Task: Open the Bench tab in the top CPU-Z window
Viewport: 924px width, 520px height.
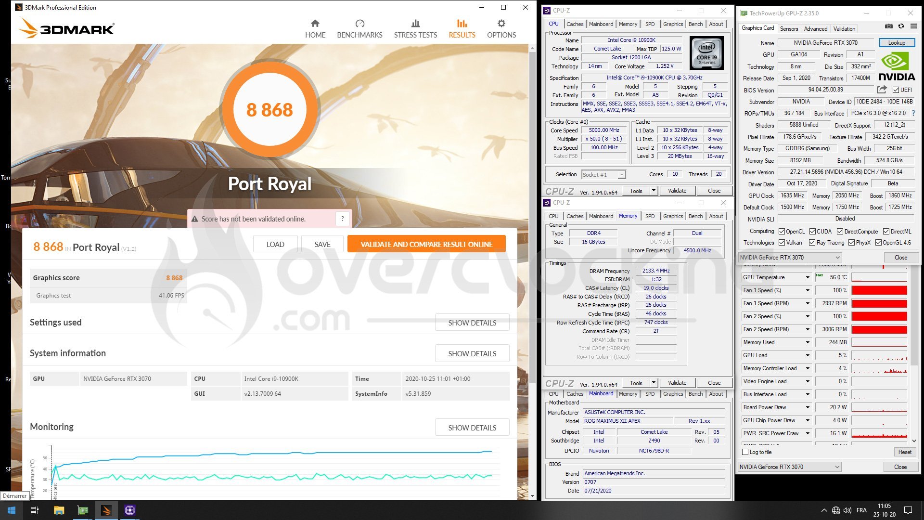Action: (695, 24)
